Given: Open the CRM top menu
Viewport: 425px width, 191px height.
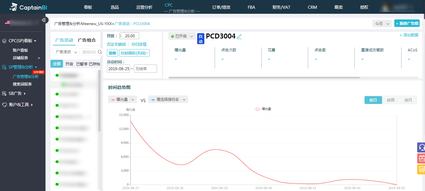Looking at the screenshot, I should click(312, 7).
